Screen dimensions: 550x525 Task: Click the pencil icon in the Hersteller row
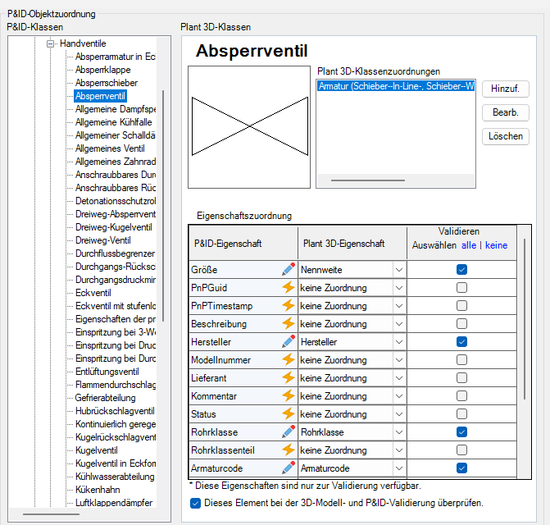(x=289, y=342)
